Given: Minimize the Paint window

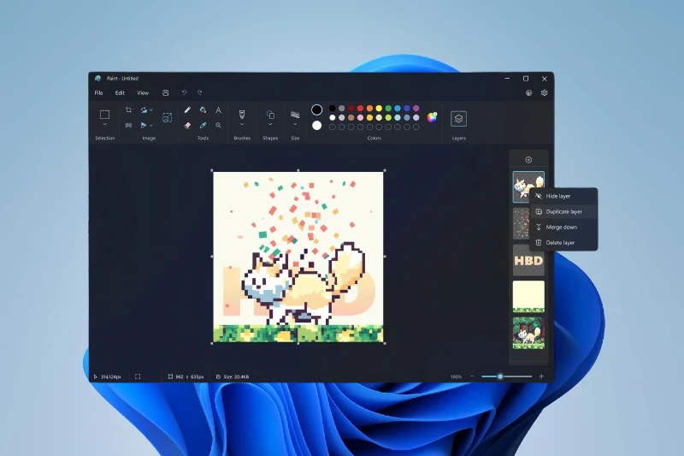Looking at the screenshot, I should [x=507, y=79].
